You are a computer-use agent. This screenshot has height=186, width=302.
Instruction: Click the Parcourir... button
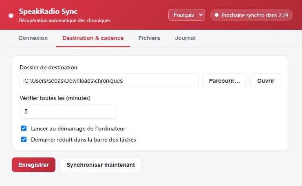(x=225, y=81)
